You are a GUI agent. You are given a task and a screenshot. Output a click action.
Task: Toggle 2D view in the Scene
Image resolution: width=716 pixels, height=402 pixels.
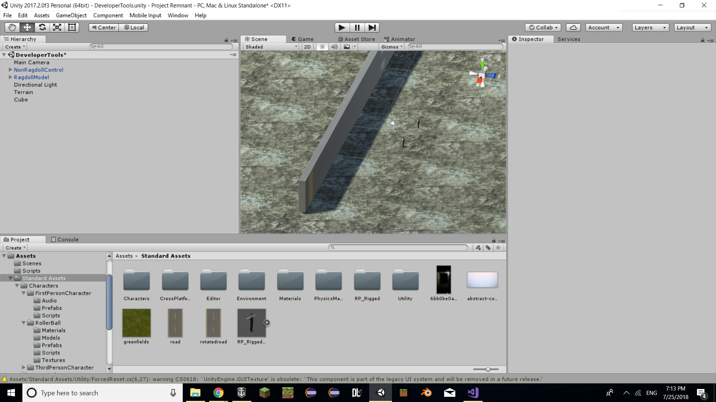tap(307, 47)
